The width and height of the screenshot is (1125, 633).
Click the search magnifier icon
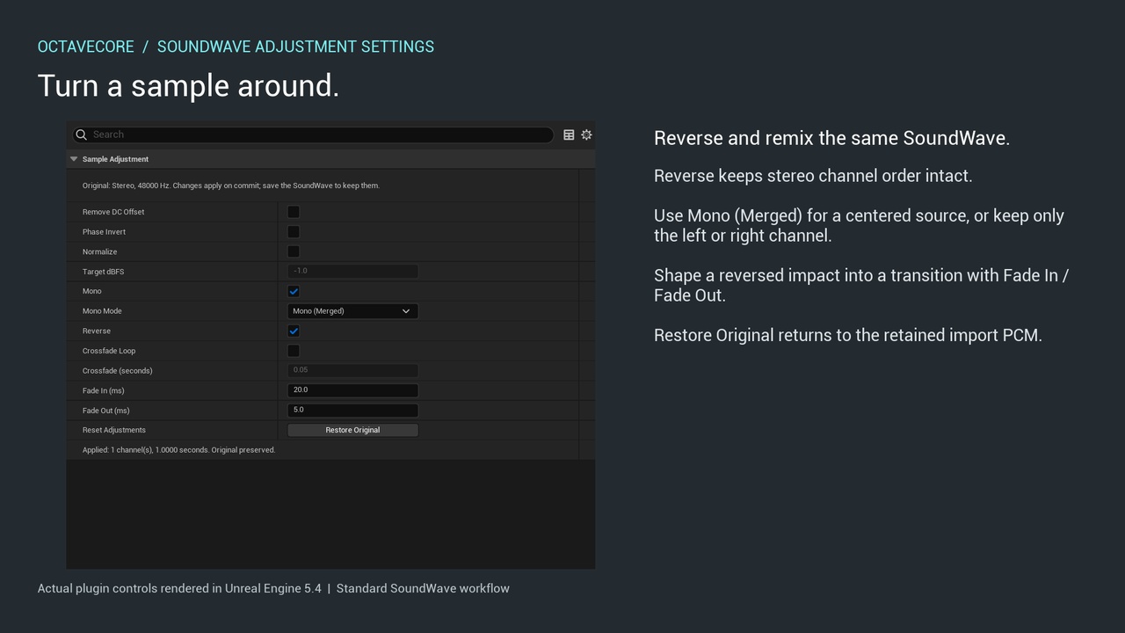[82, 135]
